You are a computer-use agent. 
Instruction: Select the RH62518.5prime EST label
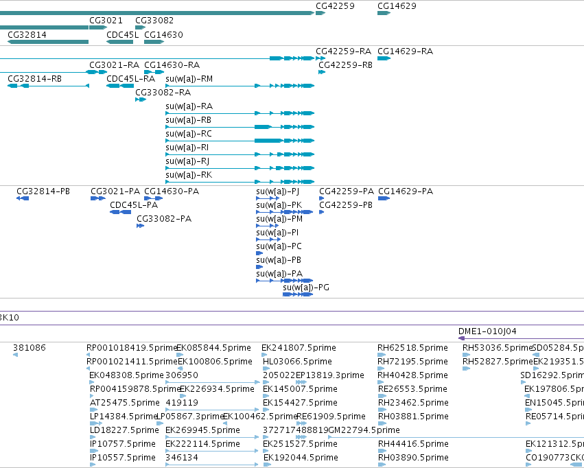click(412, 348)
